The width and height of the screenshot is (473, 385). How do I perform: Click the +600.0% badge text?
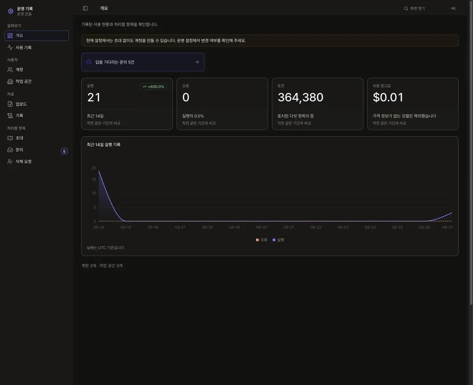coord(156,86)
